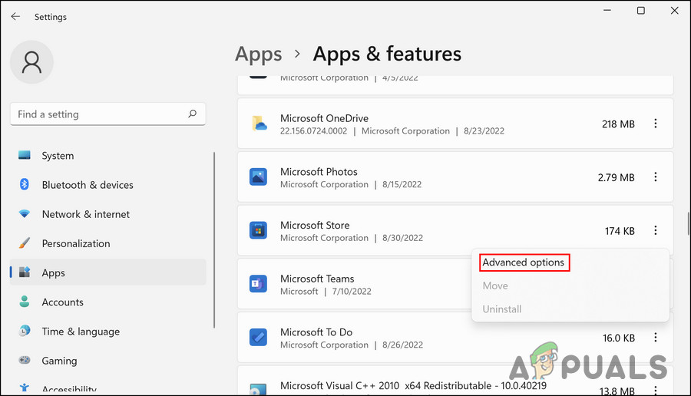The width and height of the screenshot is (691, 396).
Task: Click the Network wifi icon
Action: pos(25,213)
